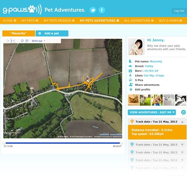Screen dimensions: 187x190
Task: Click the first speech bubble map icon
Action: 22,41
